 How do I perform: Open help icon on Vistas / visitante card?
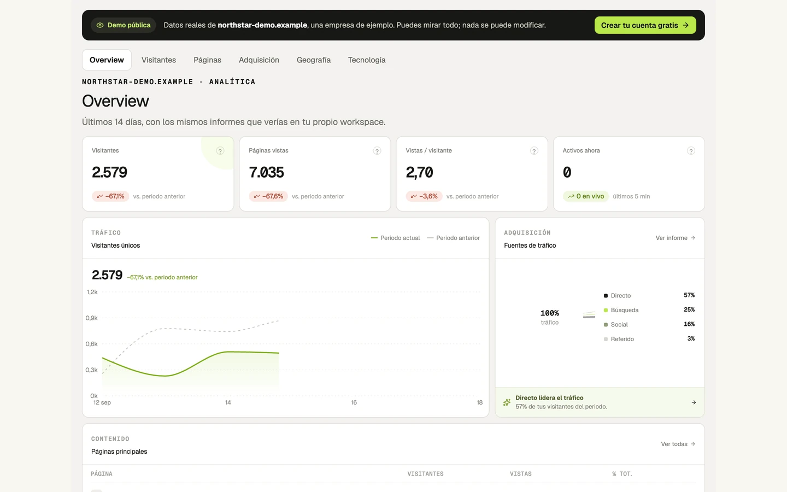[534, 151]
